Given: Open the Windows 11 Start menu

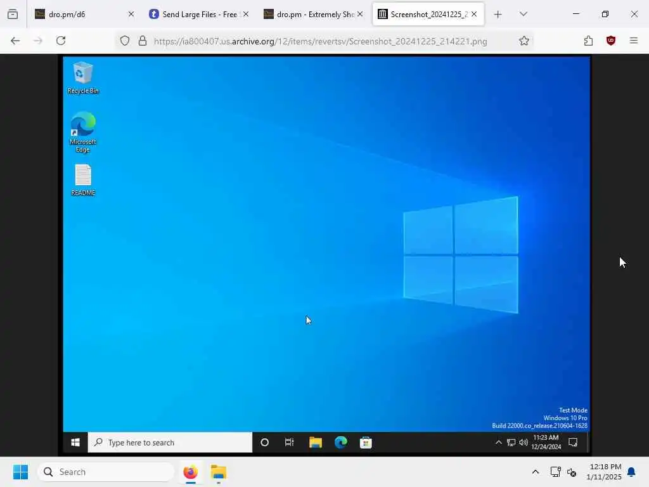Looking at the screenshot, I should (20, 472).
